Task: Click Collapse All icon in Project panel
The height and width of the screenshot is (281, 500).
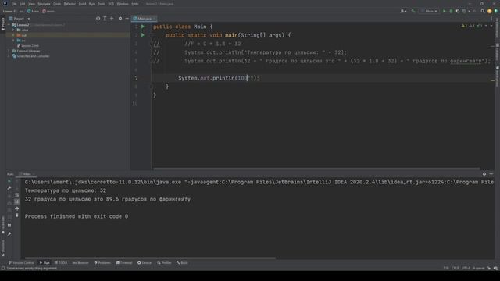Action: [112, 19]
